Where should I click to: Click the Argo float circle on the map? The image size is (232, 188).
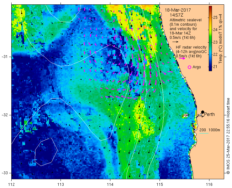[116, 36]
